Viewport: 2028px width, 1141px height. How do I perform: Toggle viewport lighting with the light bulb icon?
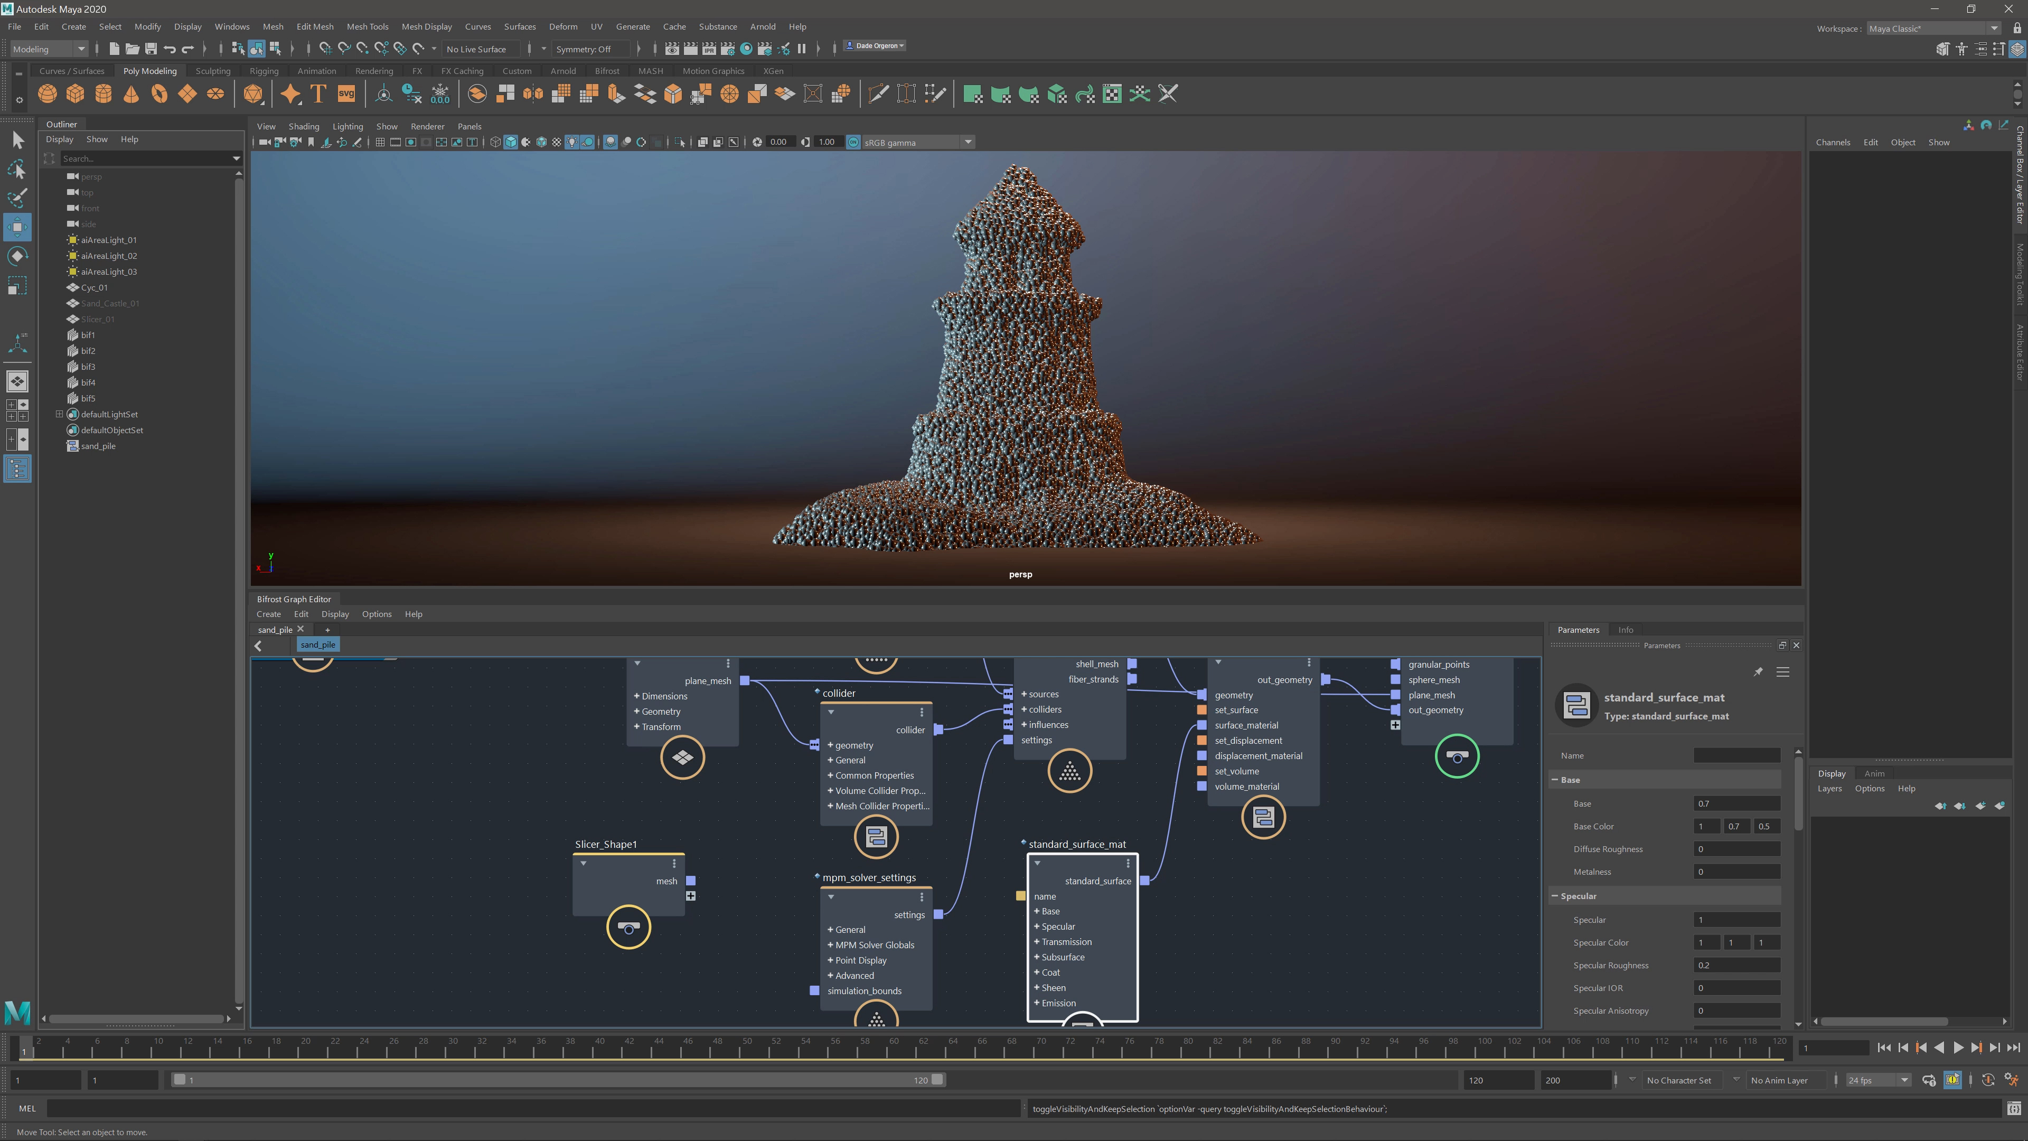(x=572, y=143)
